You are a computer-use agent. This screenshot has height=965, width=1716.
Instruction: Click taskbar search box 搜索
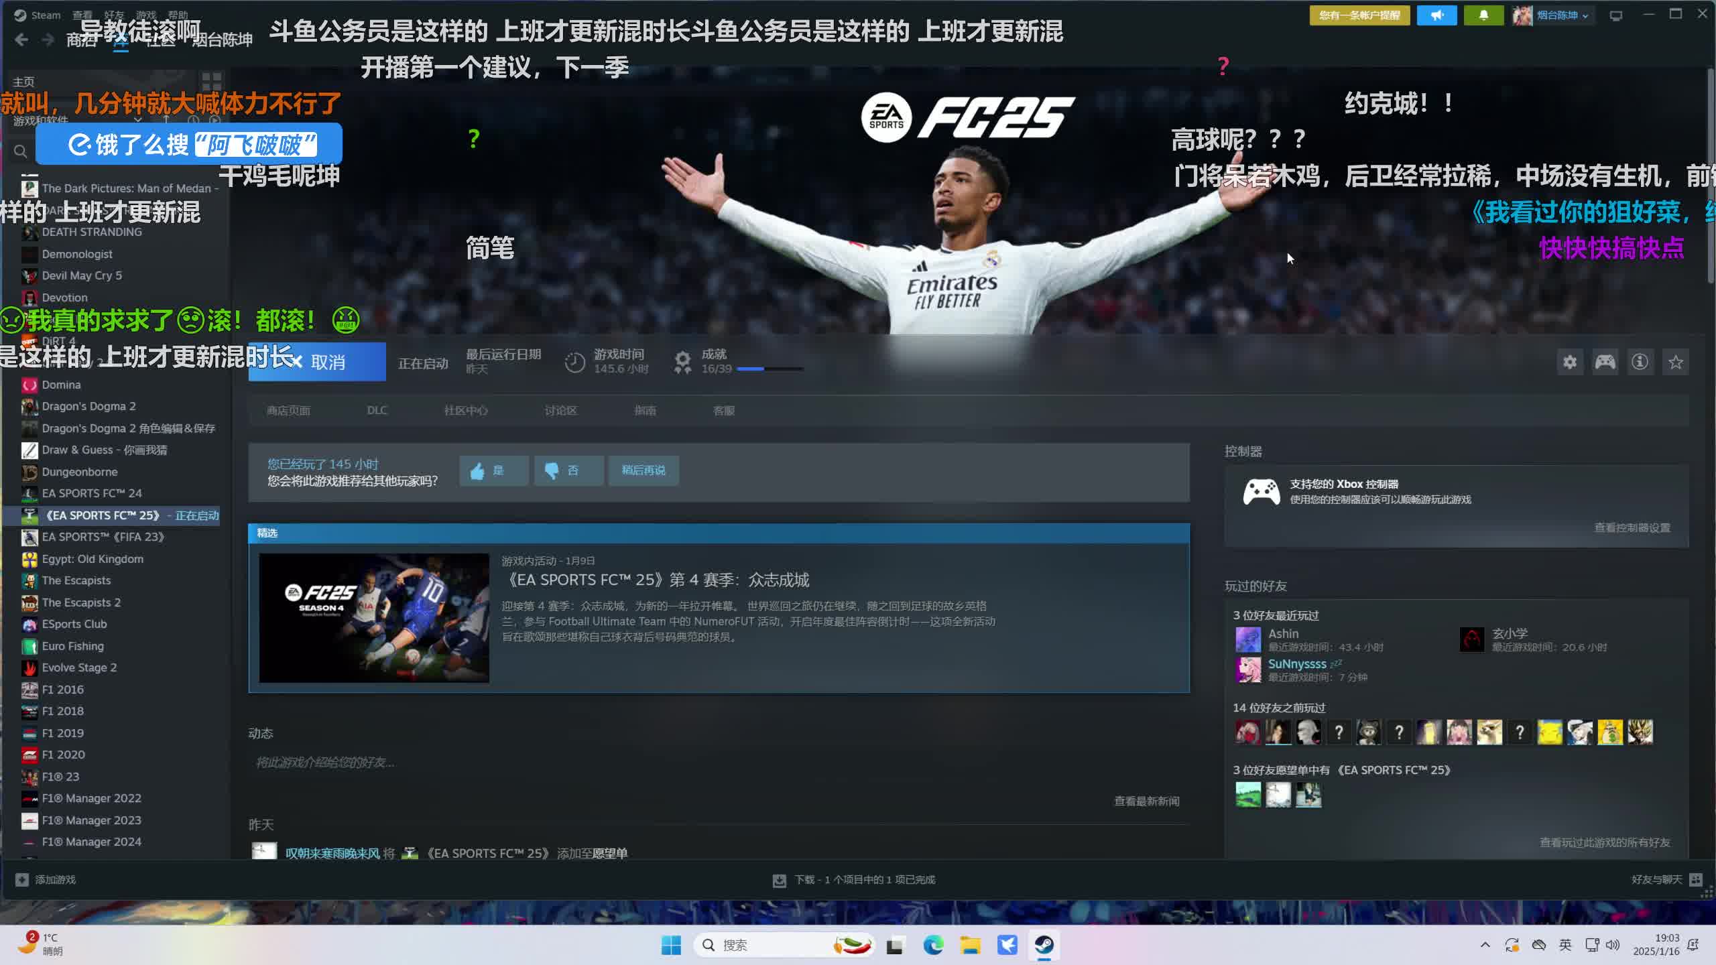784,945
